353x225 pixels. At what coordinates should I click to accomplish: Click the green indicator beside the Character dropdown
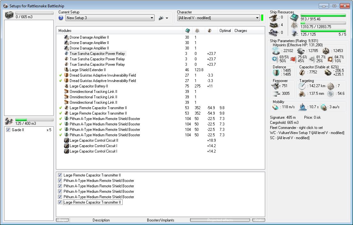(x=262, y=18)
